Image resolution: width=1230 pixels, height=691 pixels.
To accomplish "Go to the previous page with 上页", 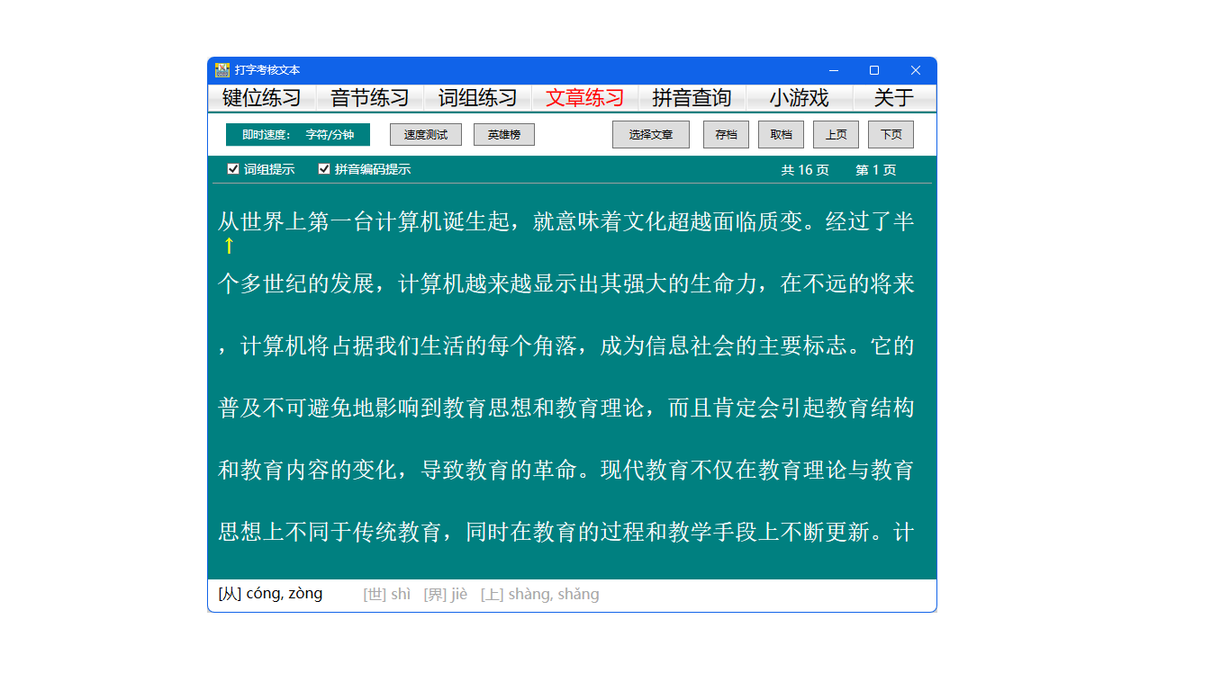I will (x=836, y=135).
